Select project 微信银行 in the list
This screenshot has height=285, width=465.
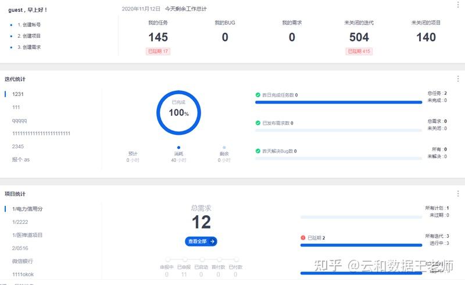(x=23, y=261)
